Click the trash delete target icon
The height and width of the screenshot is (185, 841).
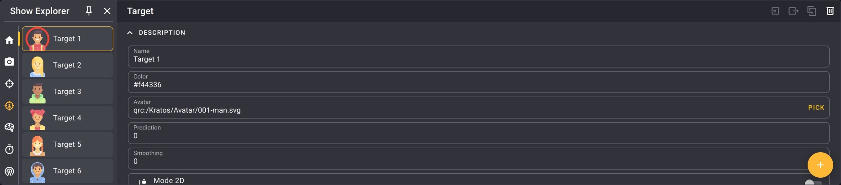tap(830, 11)
